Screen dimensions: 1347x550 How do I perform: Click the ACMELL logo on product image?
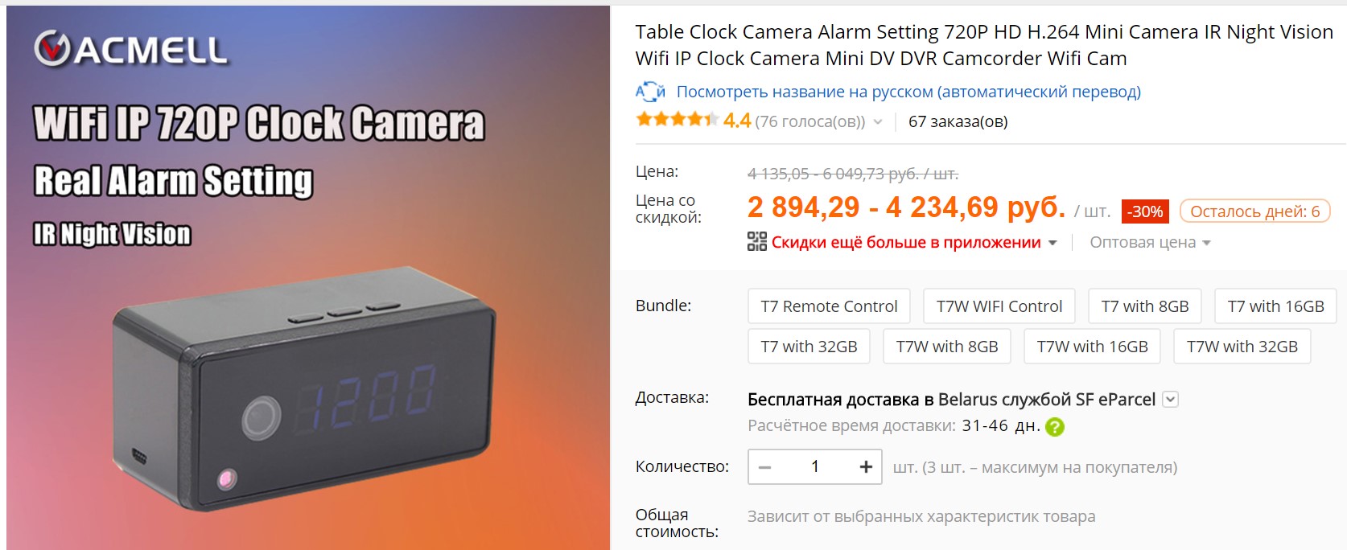pyautogui.click(x=131, y=50)
